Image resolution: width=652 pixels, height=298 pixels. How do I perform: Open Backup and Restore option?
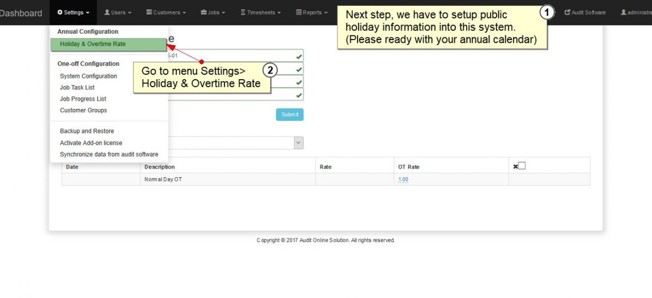coord(87,131)
